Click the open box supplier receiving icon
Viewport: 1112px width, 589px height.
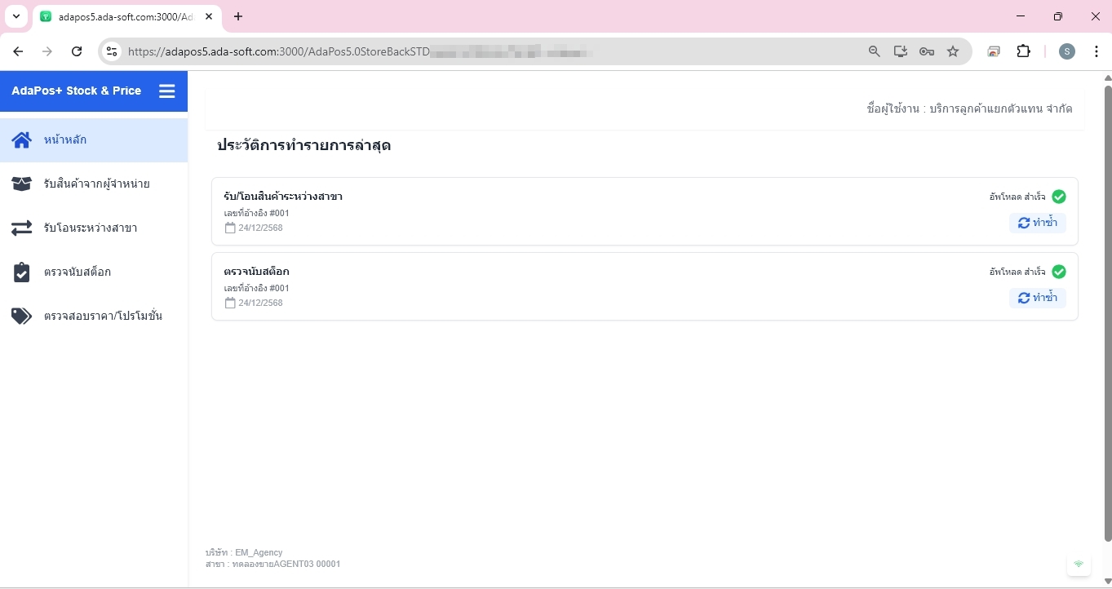pos(22,184)
